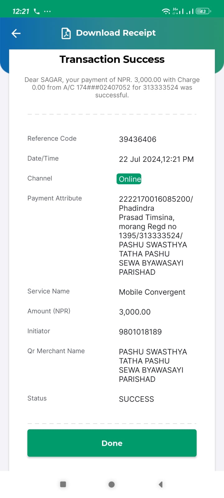Tap the green Done button

point(112,443)
